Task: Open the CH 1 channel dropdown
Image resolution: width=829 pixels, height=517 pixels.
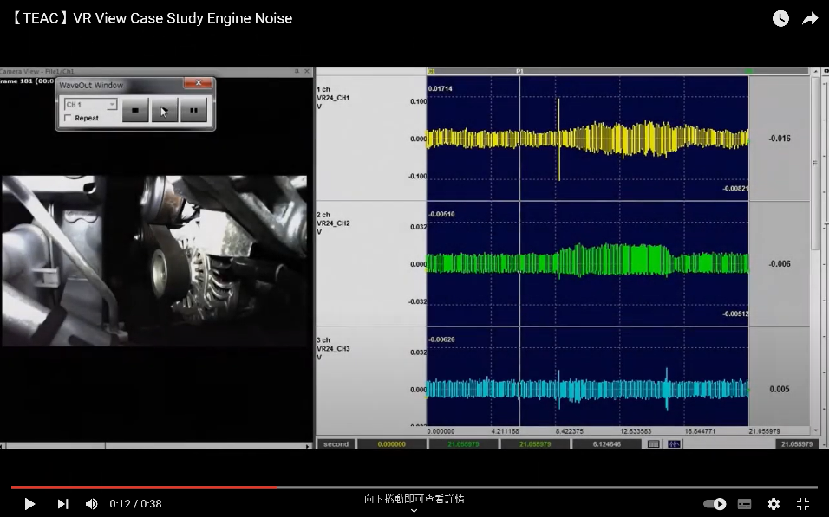Action: [x=112, y=105]
